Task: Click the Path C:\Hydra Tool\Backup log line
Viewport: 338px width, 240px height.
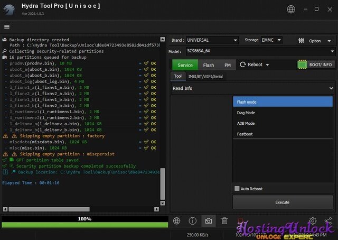Action: pos(84,45)
